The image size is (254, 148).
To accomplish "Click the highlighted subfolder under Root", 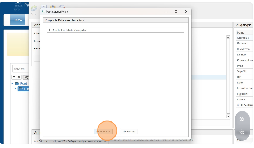I will coord(24,89).
